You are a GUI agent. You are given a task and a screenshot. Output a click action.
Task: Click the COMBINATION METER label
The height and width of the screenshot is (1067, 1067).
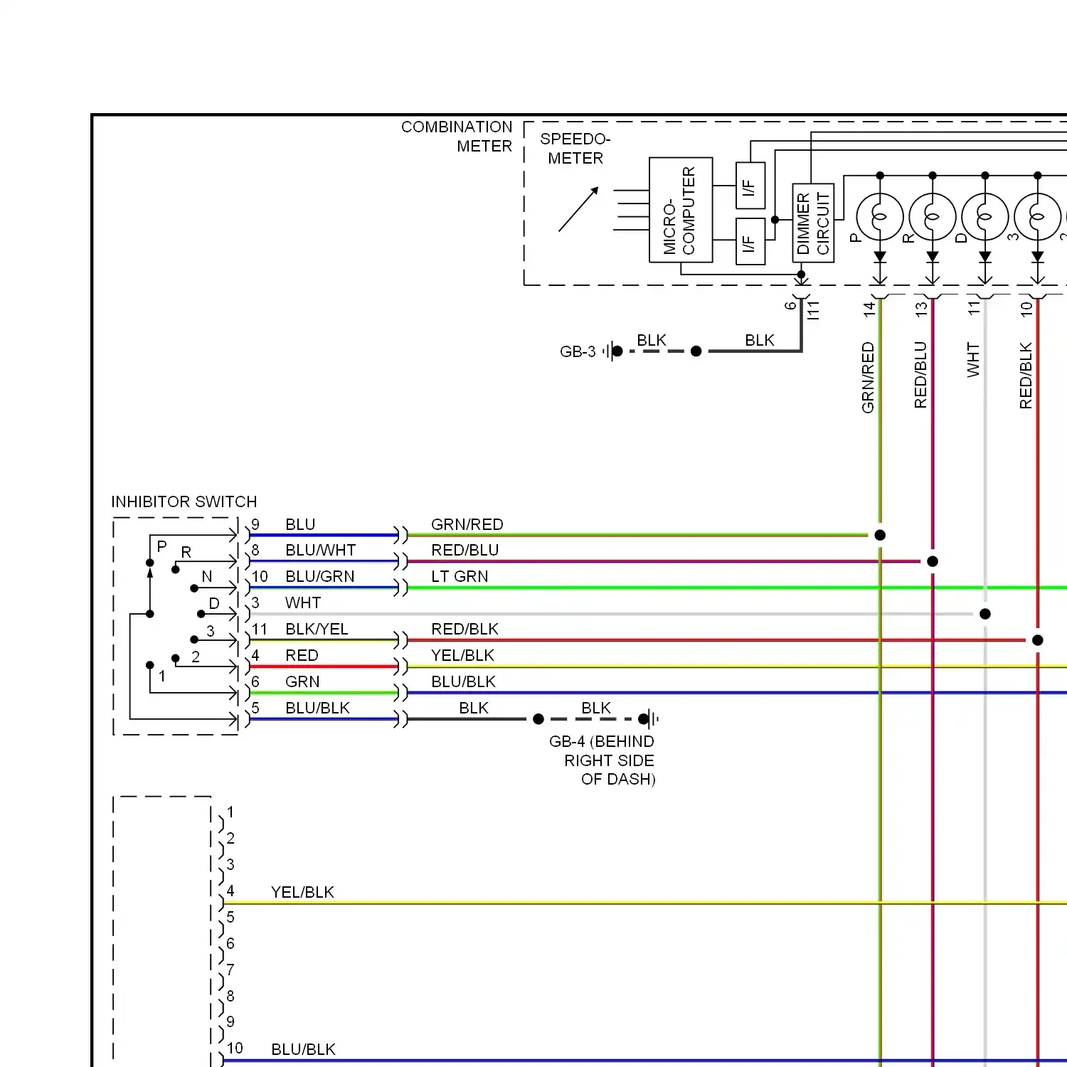coord(457,137)
